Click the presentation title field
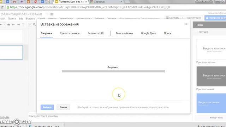The height and width of the screenshot is (127, 226). 21,14
